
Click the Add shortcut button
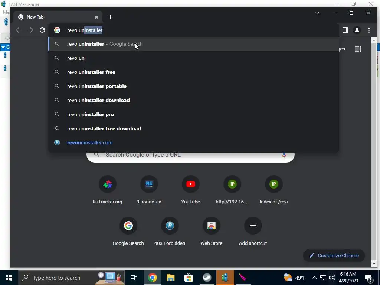[253, 232]
